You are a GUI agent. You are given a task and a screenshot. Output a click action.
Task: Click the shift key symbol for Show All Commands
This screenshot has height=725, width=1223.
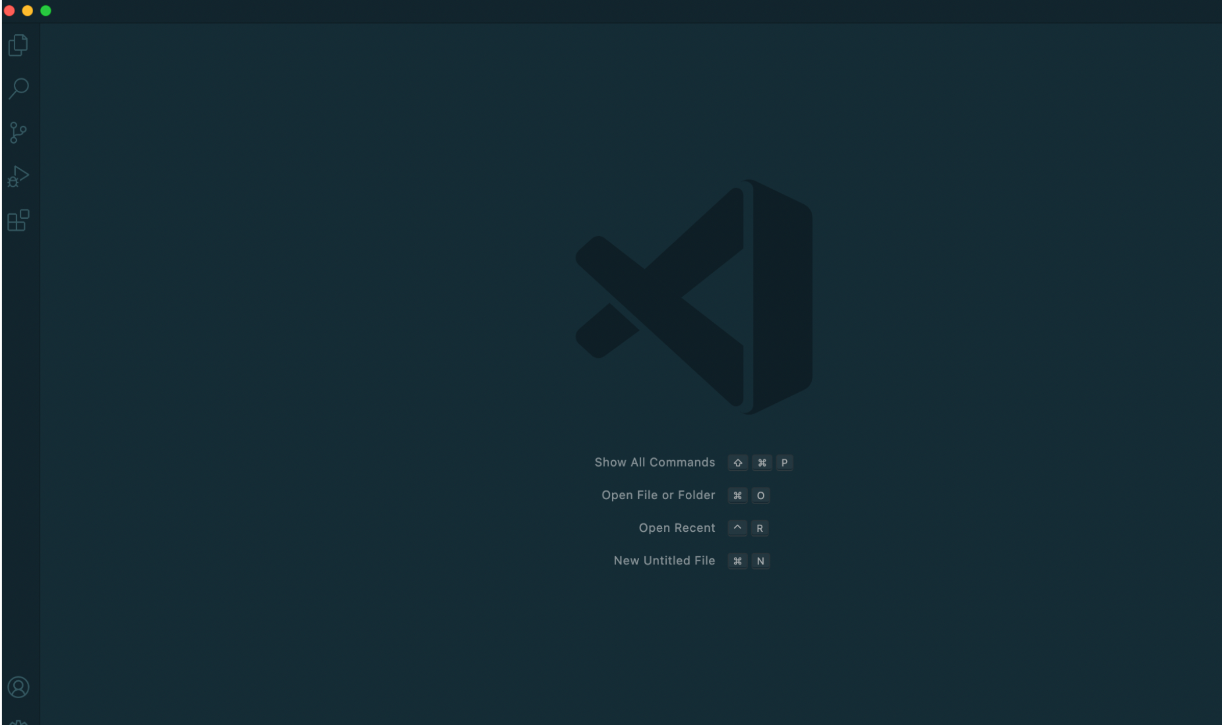(738, 463)
